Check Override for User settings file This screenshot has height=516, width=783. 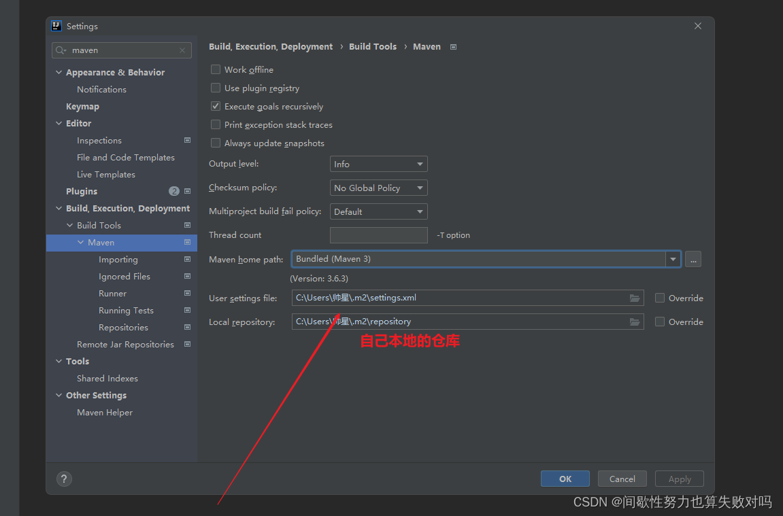coord(660,298)
